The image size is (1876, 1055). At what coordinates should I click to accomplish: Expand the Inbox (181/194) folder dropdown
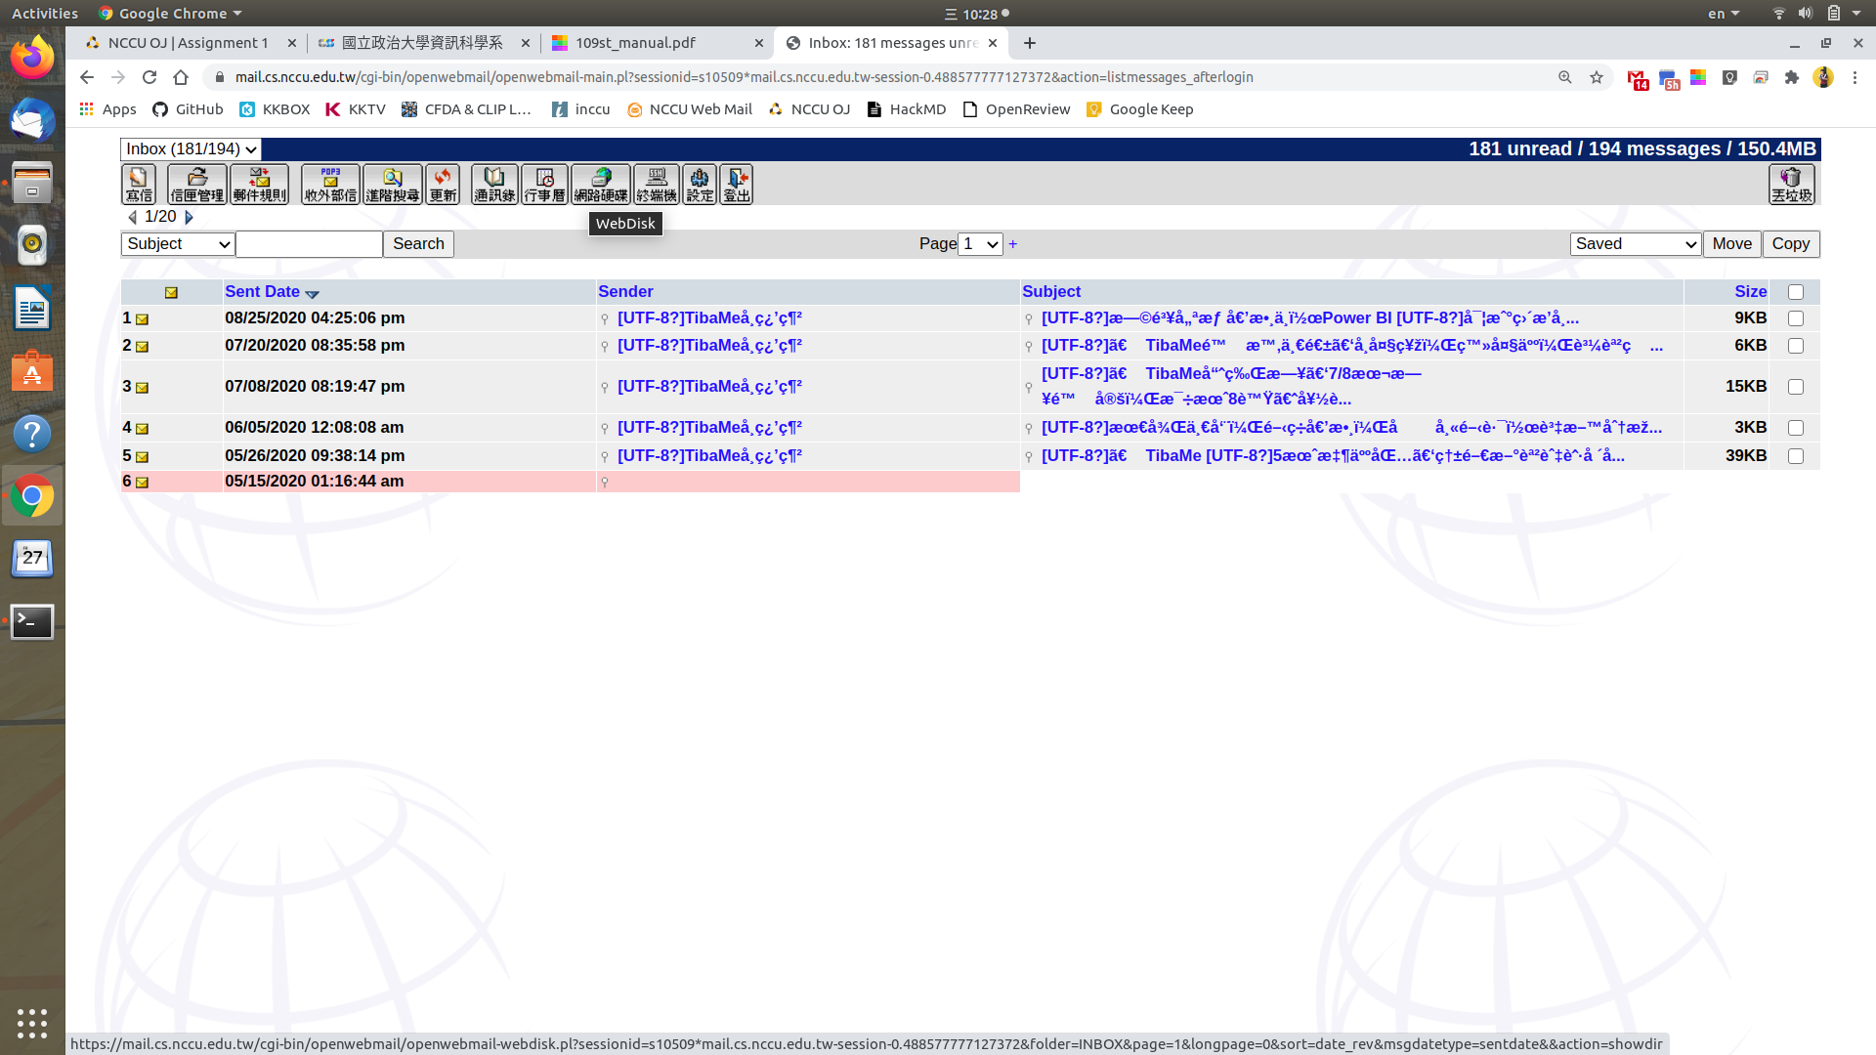[x=191, y=149]
